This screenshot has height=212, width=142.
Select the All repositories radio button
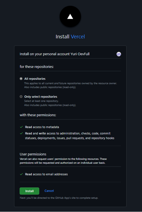pos(21,79)
